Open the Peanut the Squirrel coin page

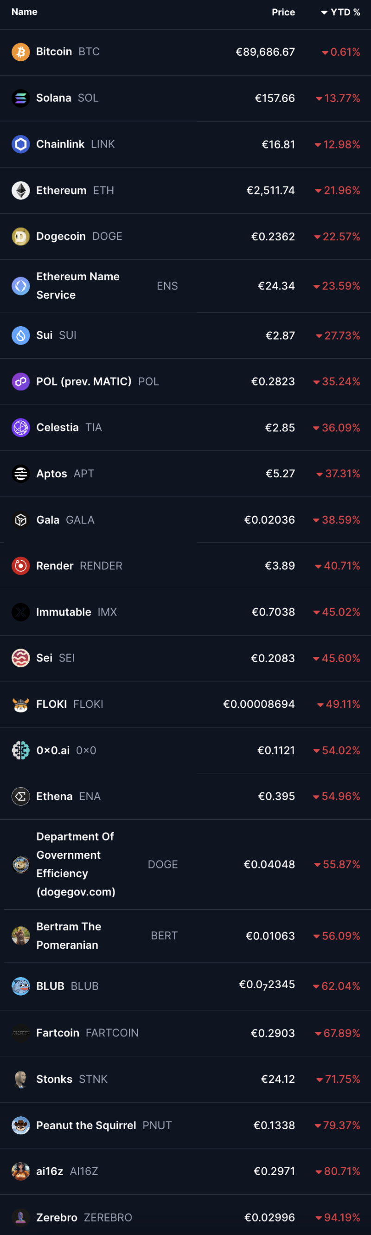point(86,1125)
